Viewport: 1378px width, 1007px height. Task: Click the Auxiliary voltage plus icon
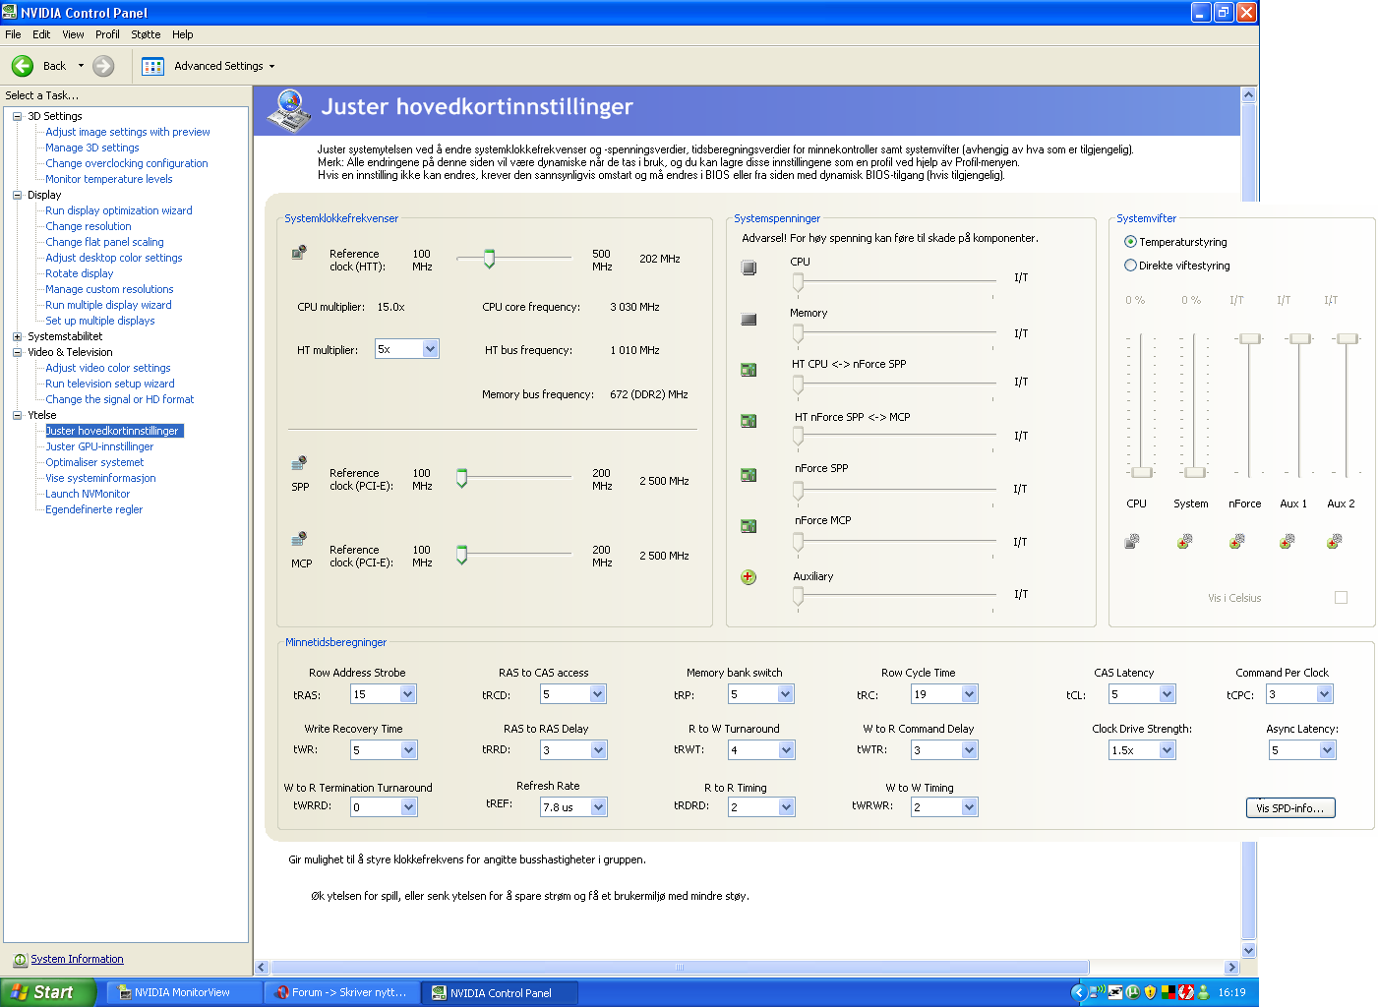click(749, 577)
